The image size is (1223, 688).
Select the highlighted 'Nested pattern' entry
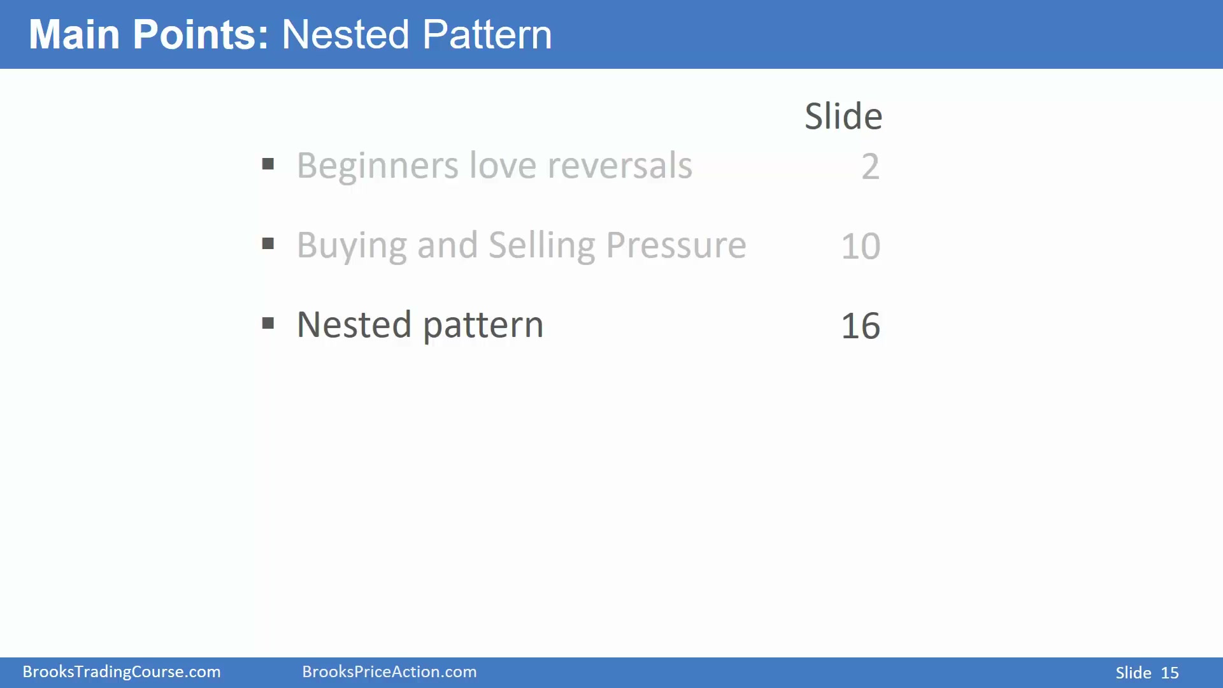[x=420, y=325]
